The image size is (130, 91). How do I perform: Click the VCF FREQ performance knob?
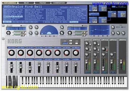(x=48, y=53)
